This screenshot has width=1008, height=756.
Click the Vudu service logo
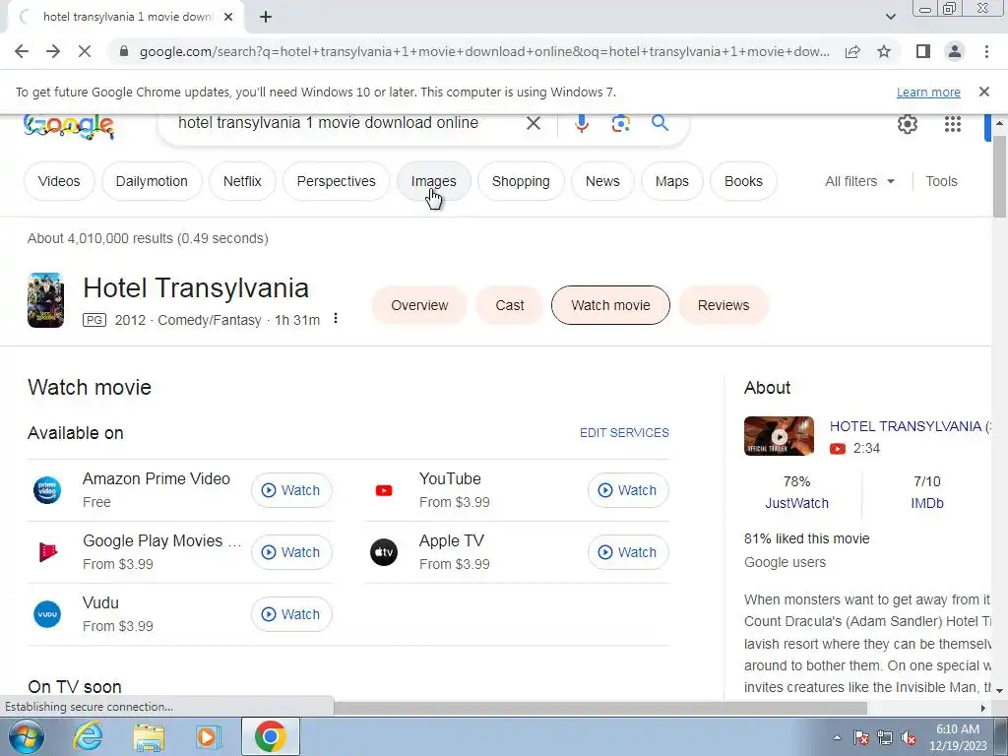pyautogui.click(x=47, y=614)
